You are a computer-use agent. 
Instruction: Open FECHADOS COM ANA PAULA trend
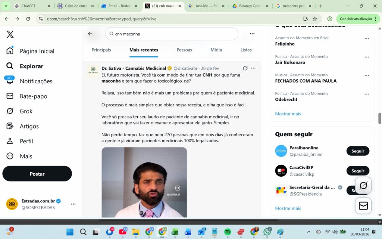306,81
